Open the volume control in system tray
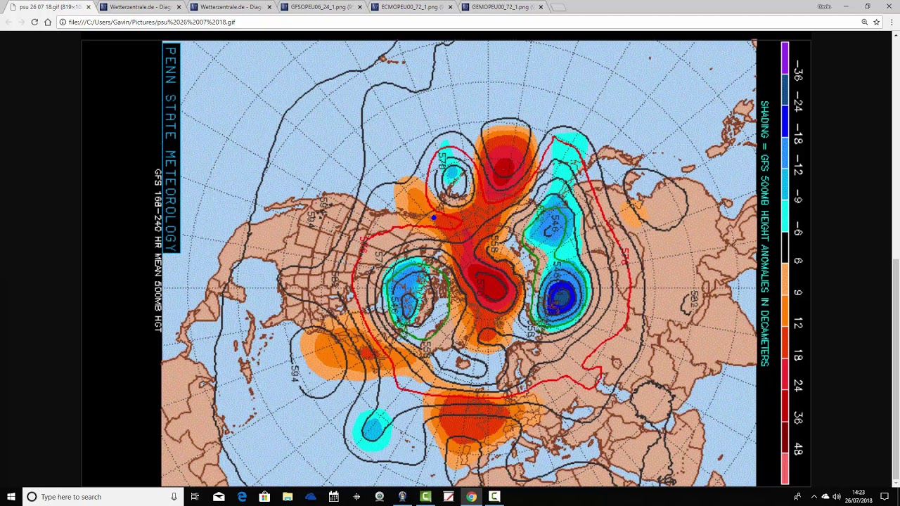Viewport: 900px width, 506px height. coord(837,497)
